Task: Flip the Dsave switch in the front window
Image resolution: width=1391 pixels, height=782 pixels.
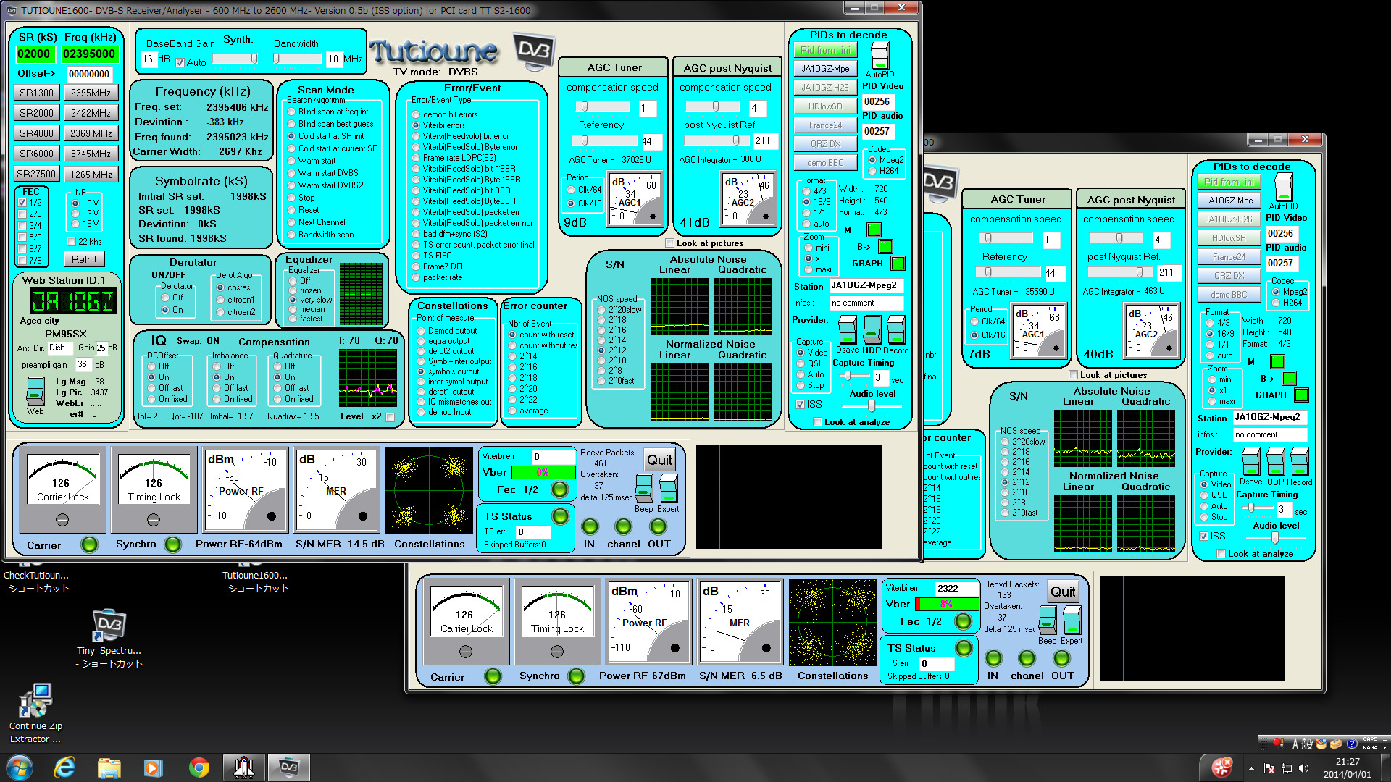Action: 847,329
